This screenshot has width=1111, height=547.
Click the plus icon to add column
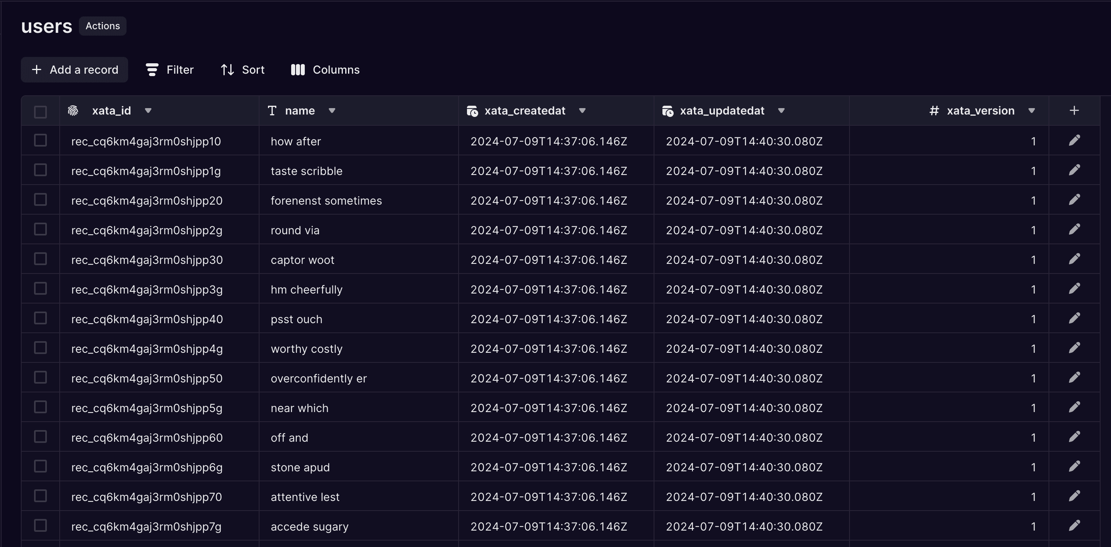tap(1074, 111)
